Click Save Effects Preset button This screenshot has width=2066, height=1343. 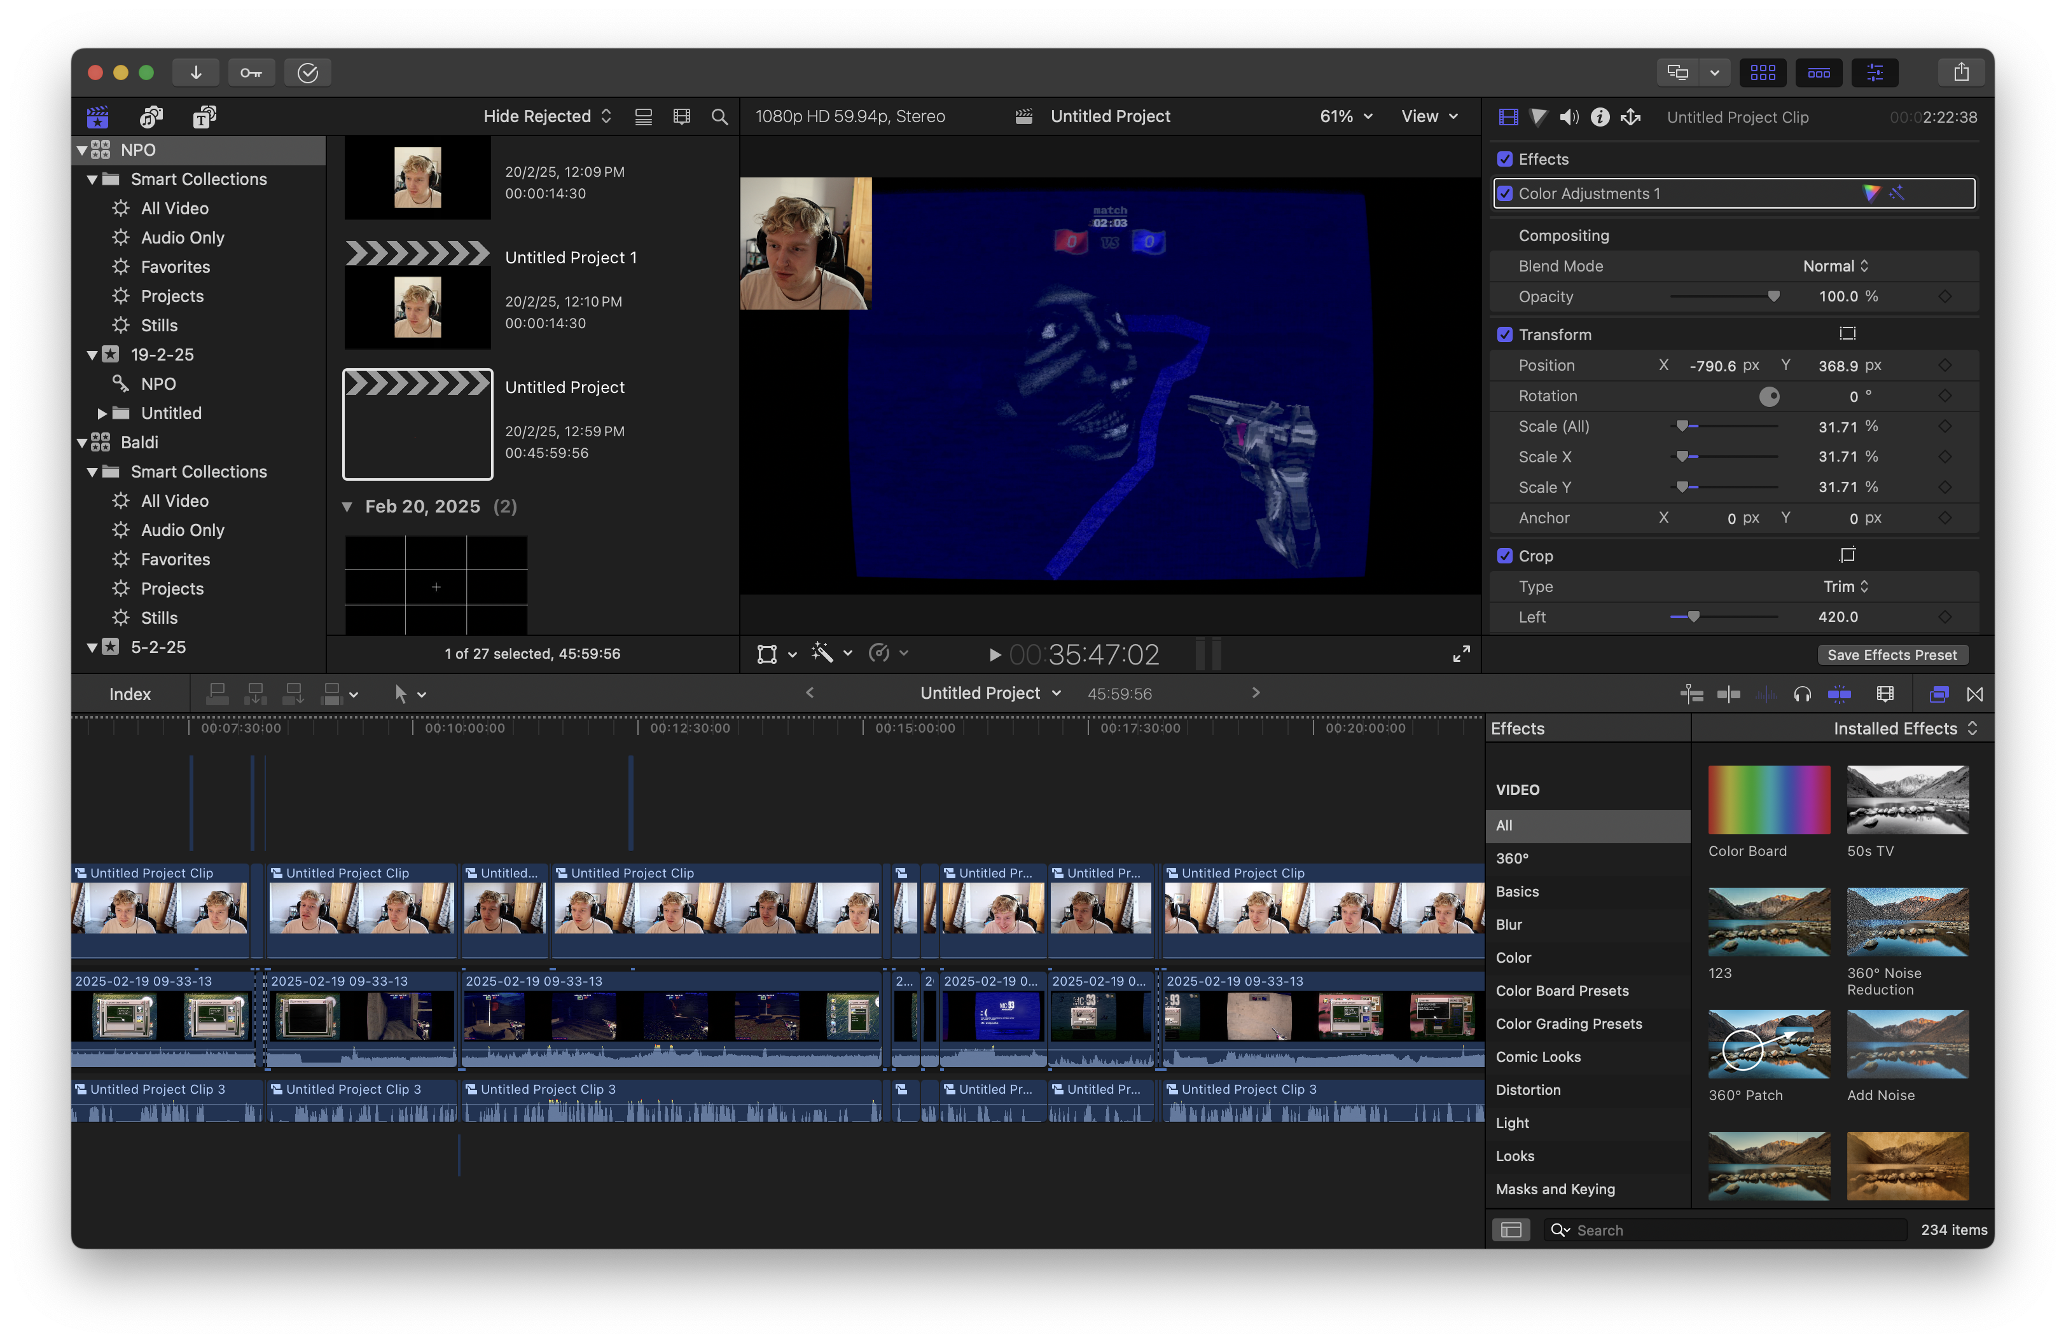pyautogui.click(x=1892, y=655)
